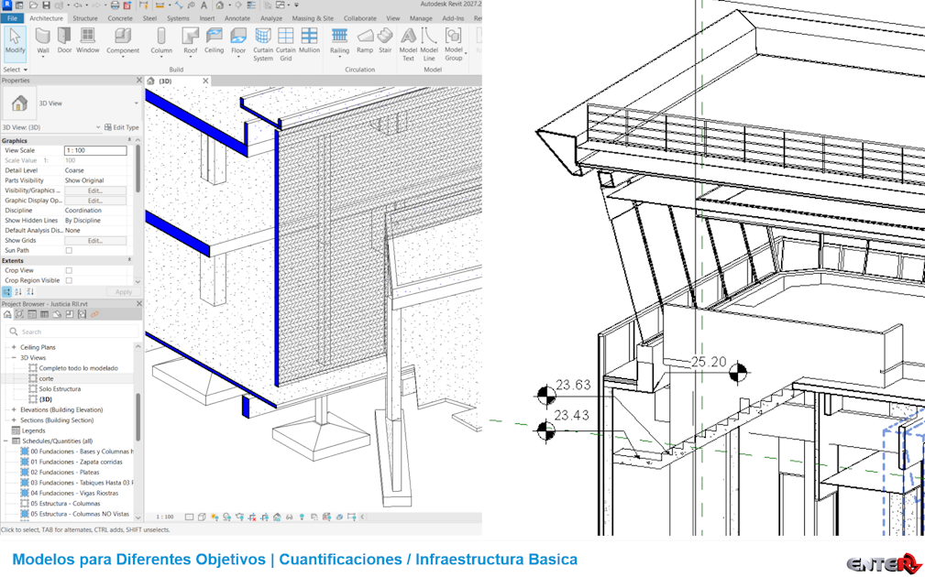Select the Column tool
This screenshot has width=925, height=577.
(x=161, y=40)
